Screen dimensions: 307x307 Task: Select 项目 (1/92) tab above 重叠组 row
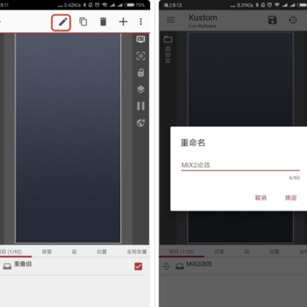point(10,252)
